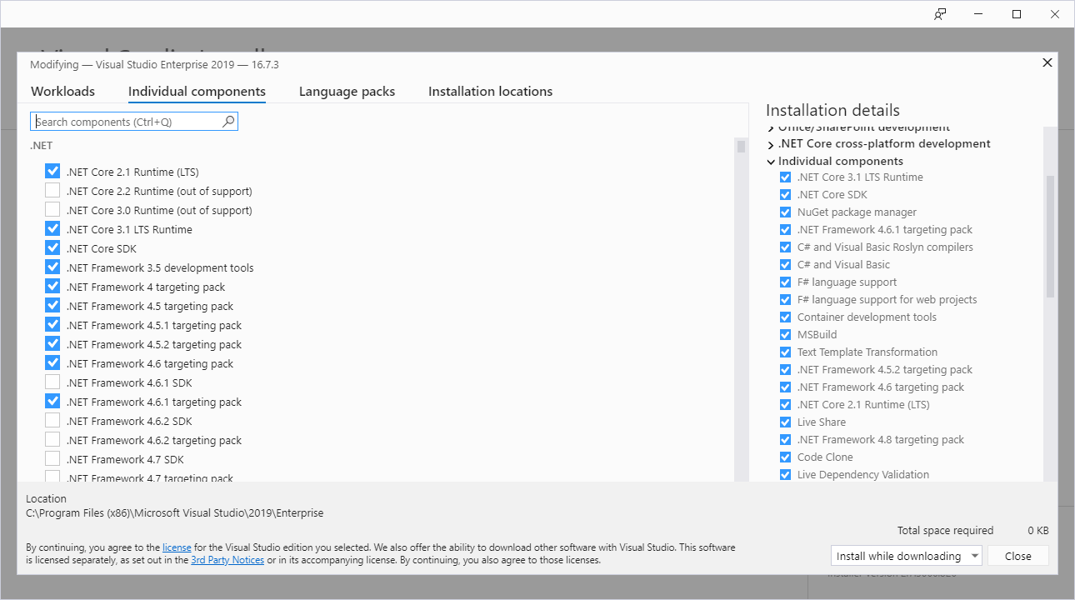1075x600 pixels.
Task: Uncheck Live Share in details
Action: [x=785, y=422]
